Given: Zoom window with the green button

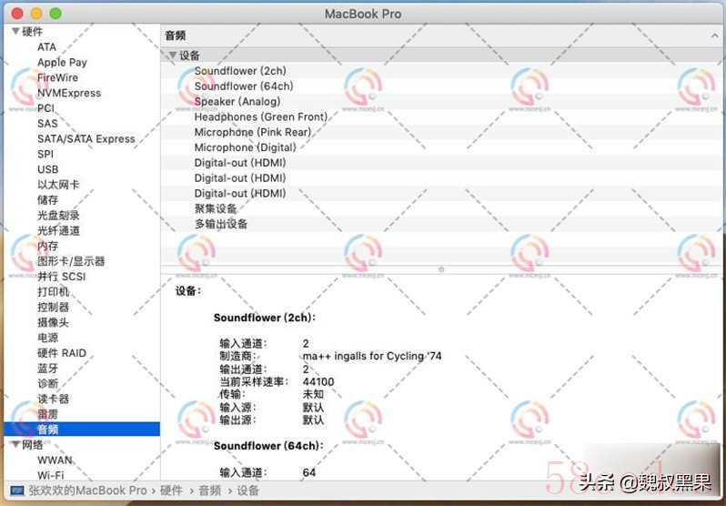Looking at the screenshot, I should (55, 14).
